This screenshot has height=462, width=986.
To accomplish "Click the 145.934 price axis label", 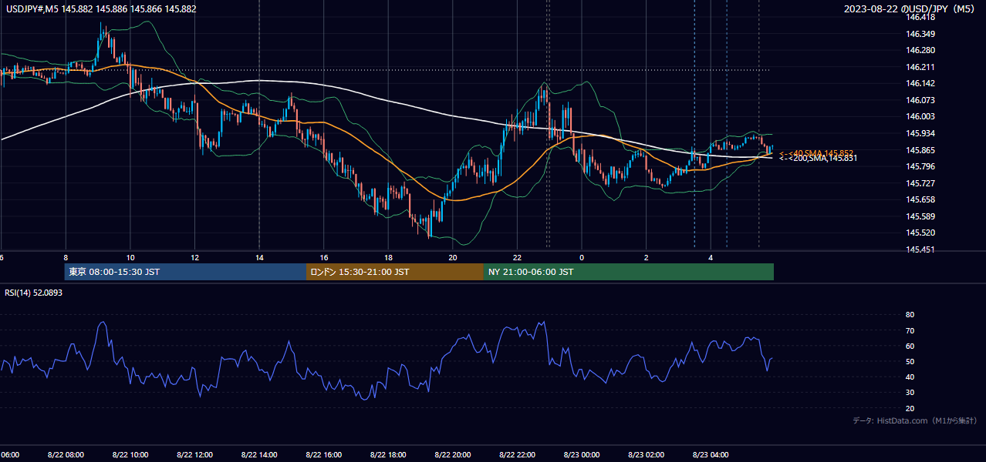I will (x=920, y=134).
